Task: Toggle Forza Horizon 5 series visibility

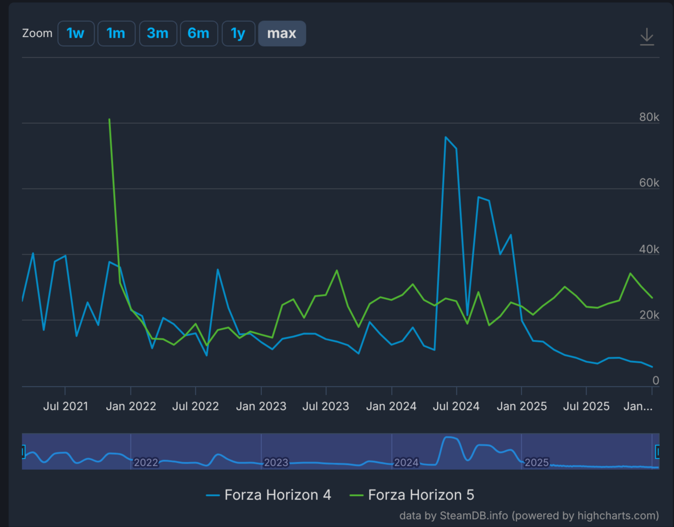Action: 412,495
